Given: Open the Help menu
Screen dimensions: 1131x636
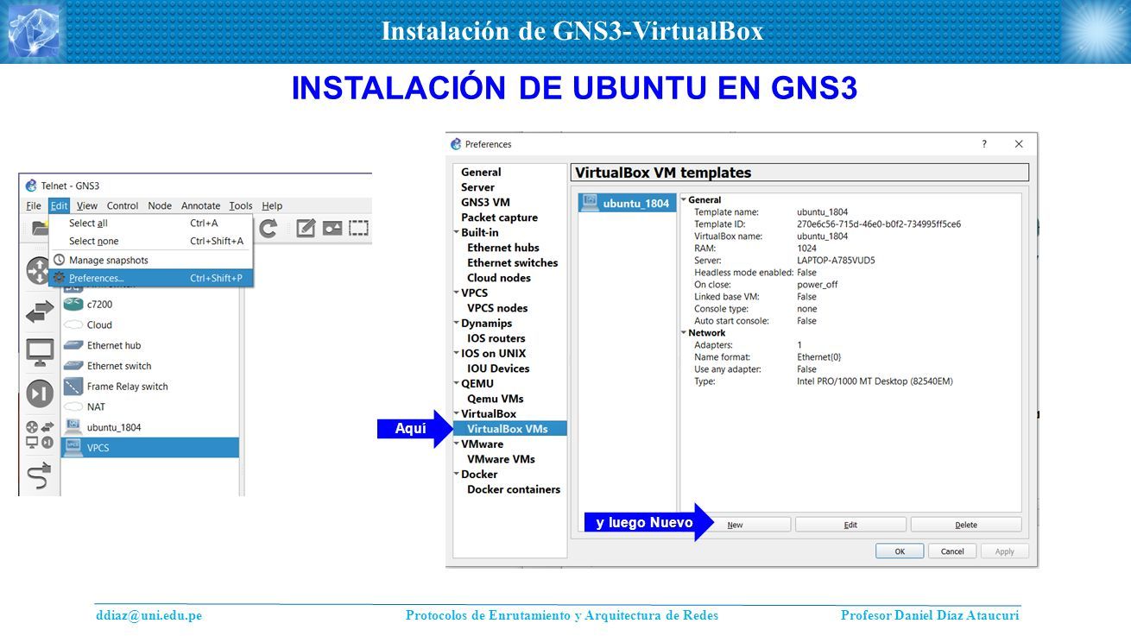Looking at the screenshot, I should (272, 205).
